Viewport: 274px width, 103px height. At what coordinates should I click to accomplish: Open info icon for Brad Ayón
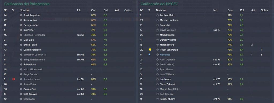pyautogui.click(x=21, y=99)
